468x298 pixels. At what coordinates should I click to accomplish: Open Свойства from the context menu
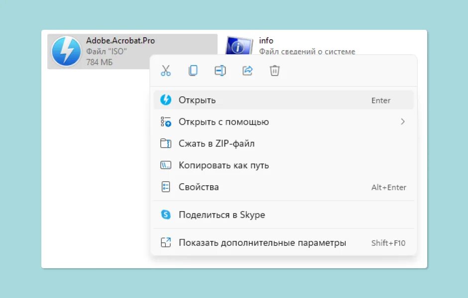point(284,187)
